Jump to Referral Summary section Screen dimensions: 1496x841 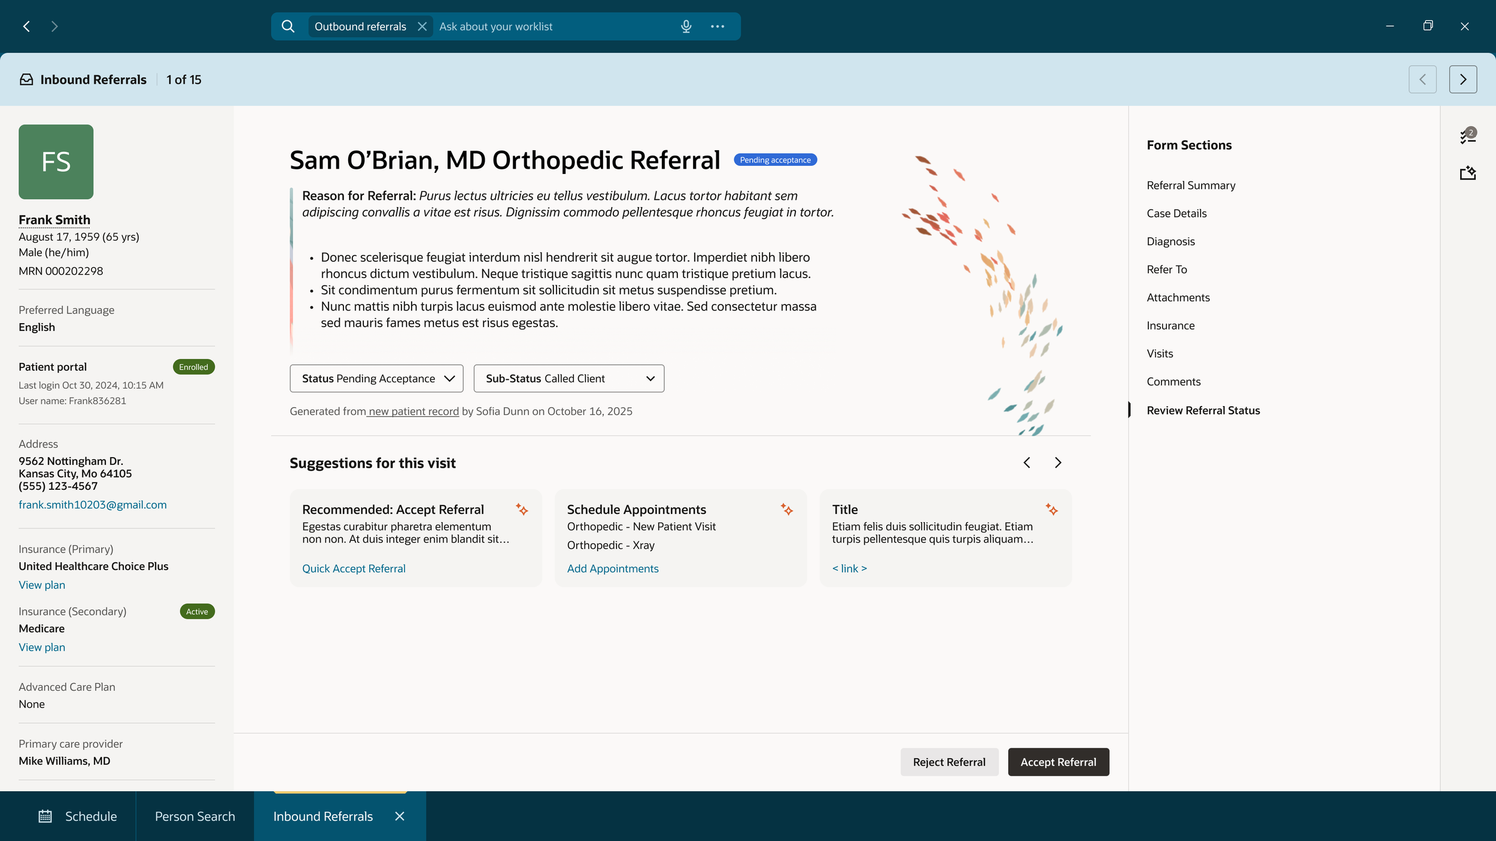pyautogui.click(x=1191, y=185)
